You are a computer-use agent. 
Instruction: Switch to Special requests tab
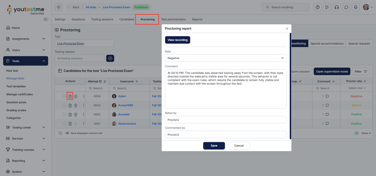tap(359, 43)
